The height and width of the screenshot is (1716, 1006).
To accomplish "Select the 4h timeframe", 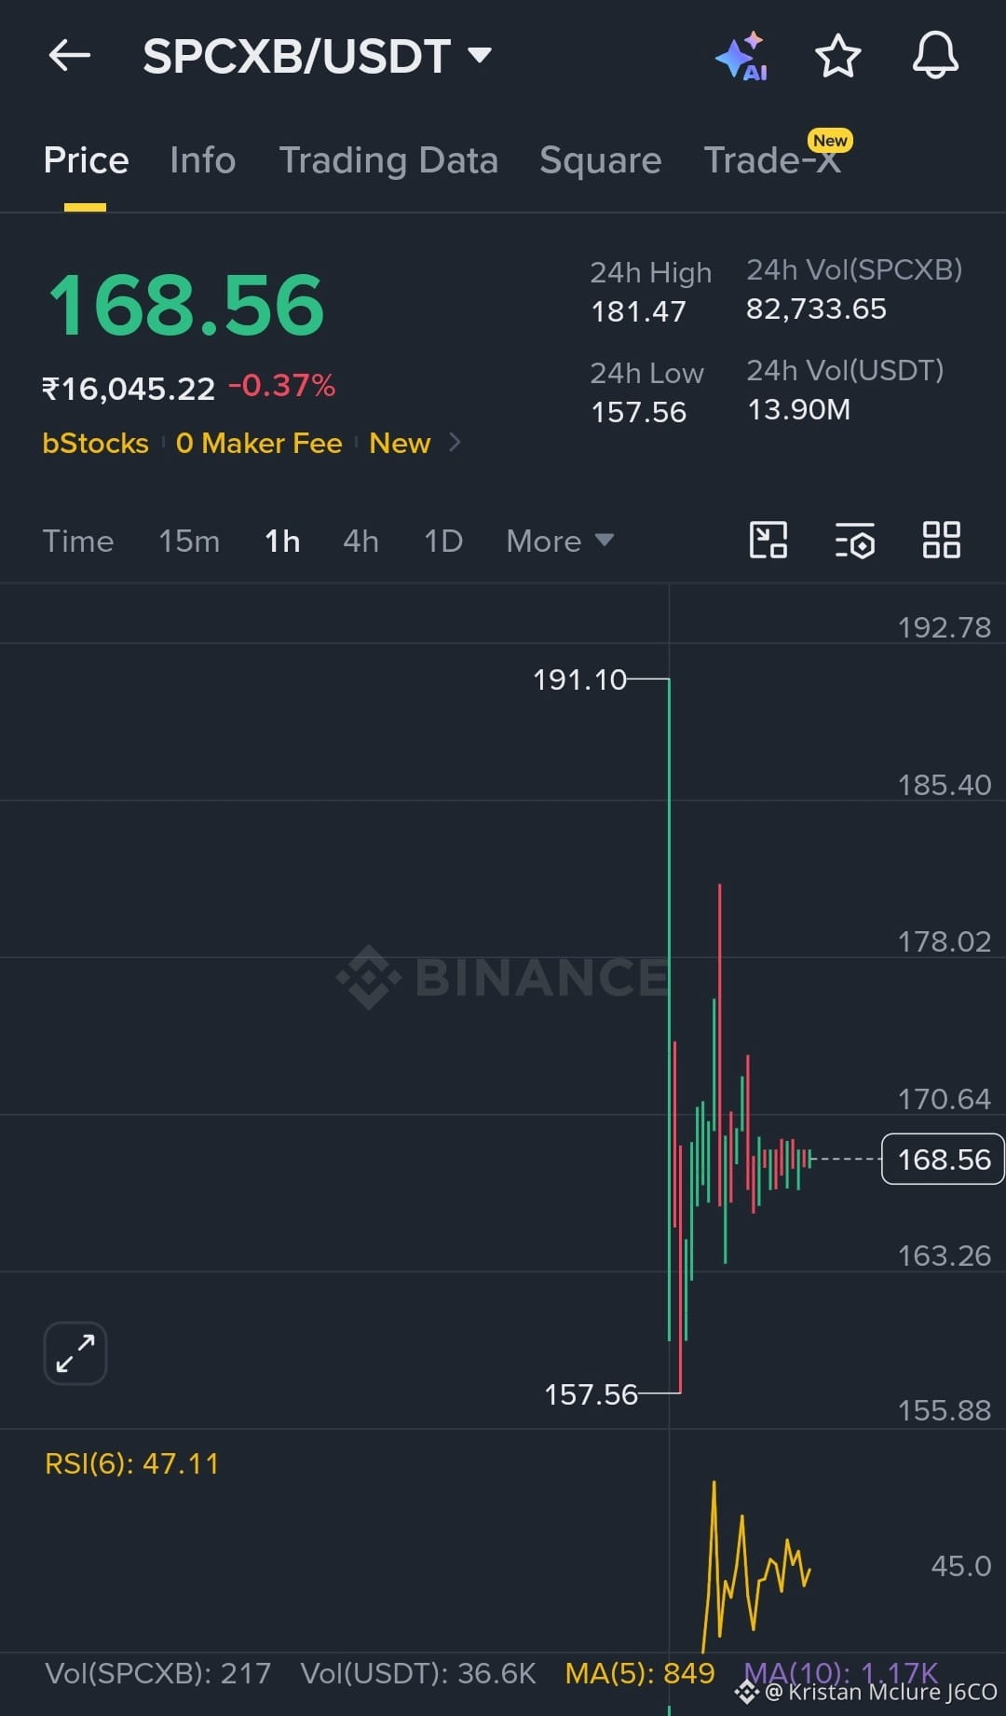I will [x=361, y=541].
